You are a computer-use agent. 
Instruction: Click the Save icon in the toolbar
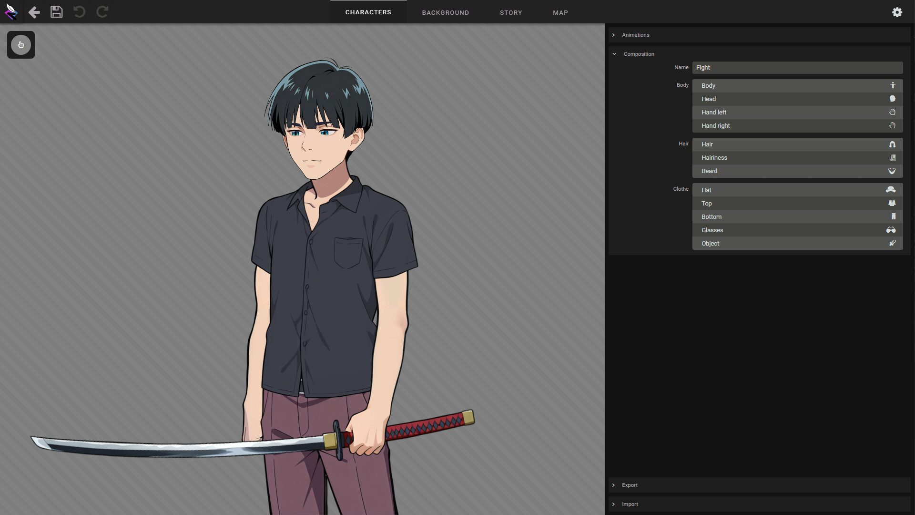tap(56, 12)
